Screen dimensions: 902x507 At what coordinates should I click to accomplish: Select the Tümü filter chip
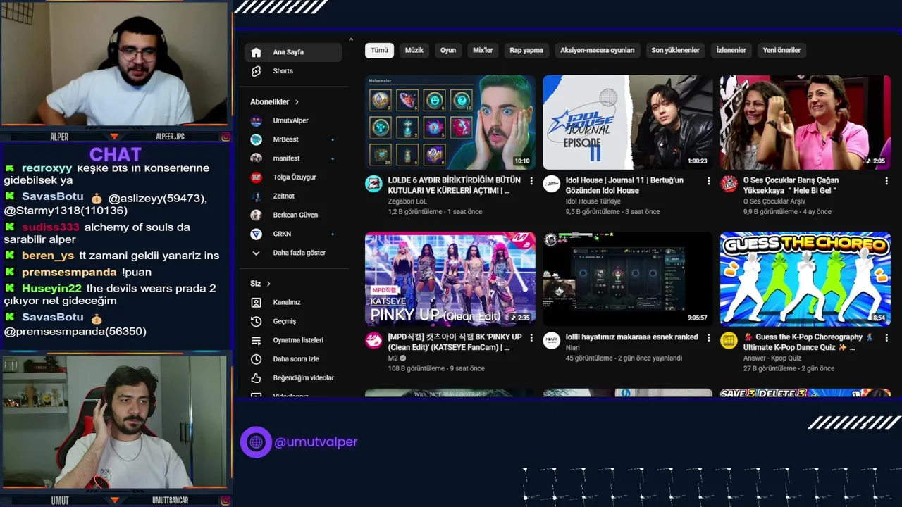click(x=379, y=50)
